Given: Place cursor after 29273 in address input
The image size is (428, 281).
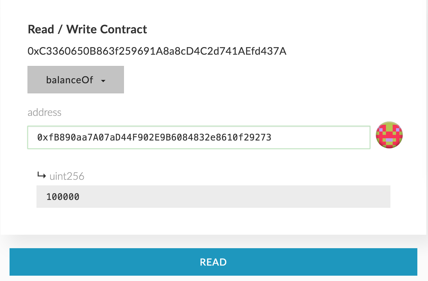Looking at the screenshot, I should 272,137.
